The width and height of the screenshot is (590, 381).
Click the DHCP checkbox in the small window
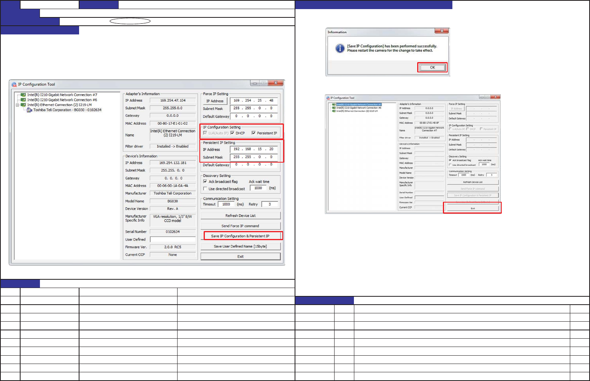coord(467,129)
